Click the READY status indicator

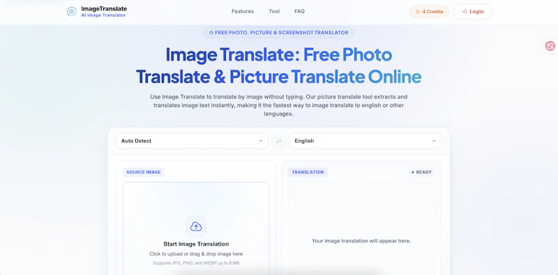422,172
